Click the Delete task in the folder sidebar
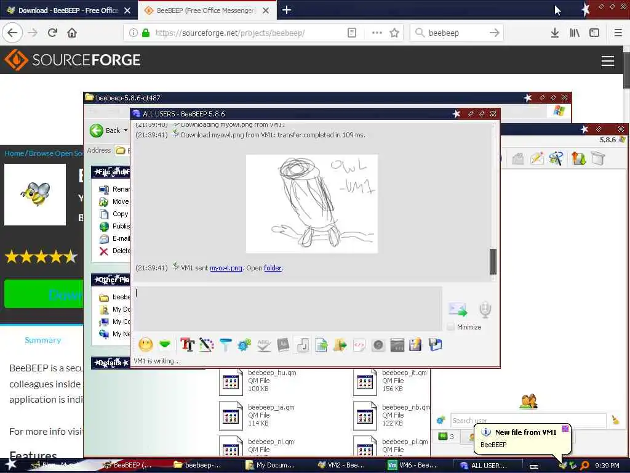Viewport: 630px width, 473px height. point(115,251)
